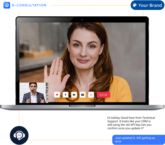Open the Q-CONSULTATION brand title text
165x145 pixels.
29,5
